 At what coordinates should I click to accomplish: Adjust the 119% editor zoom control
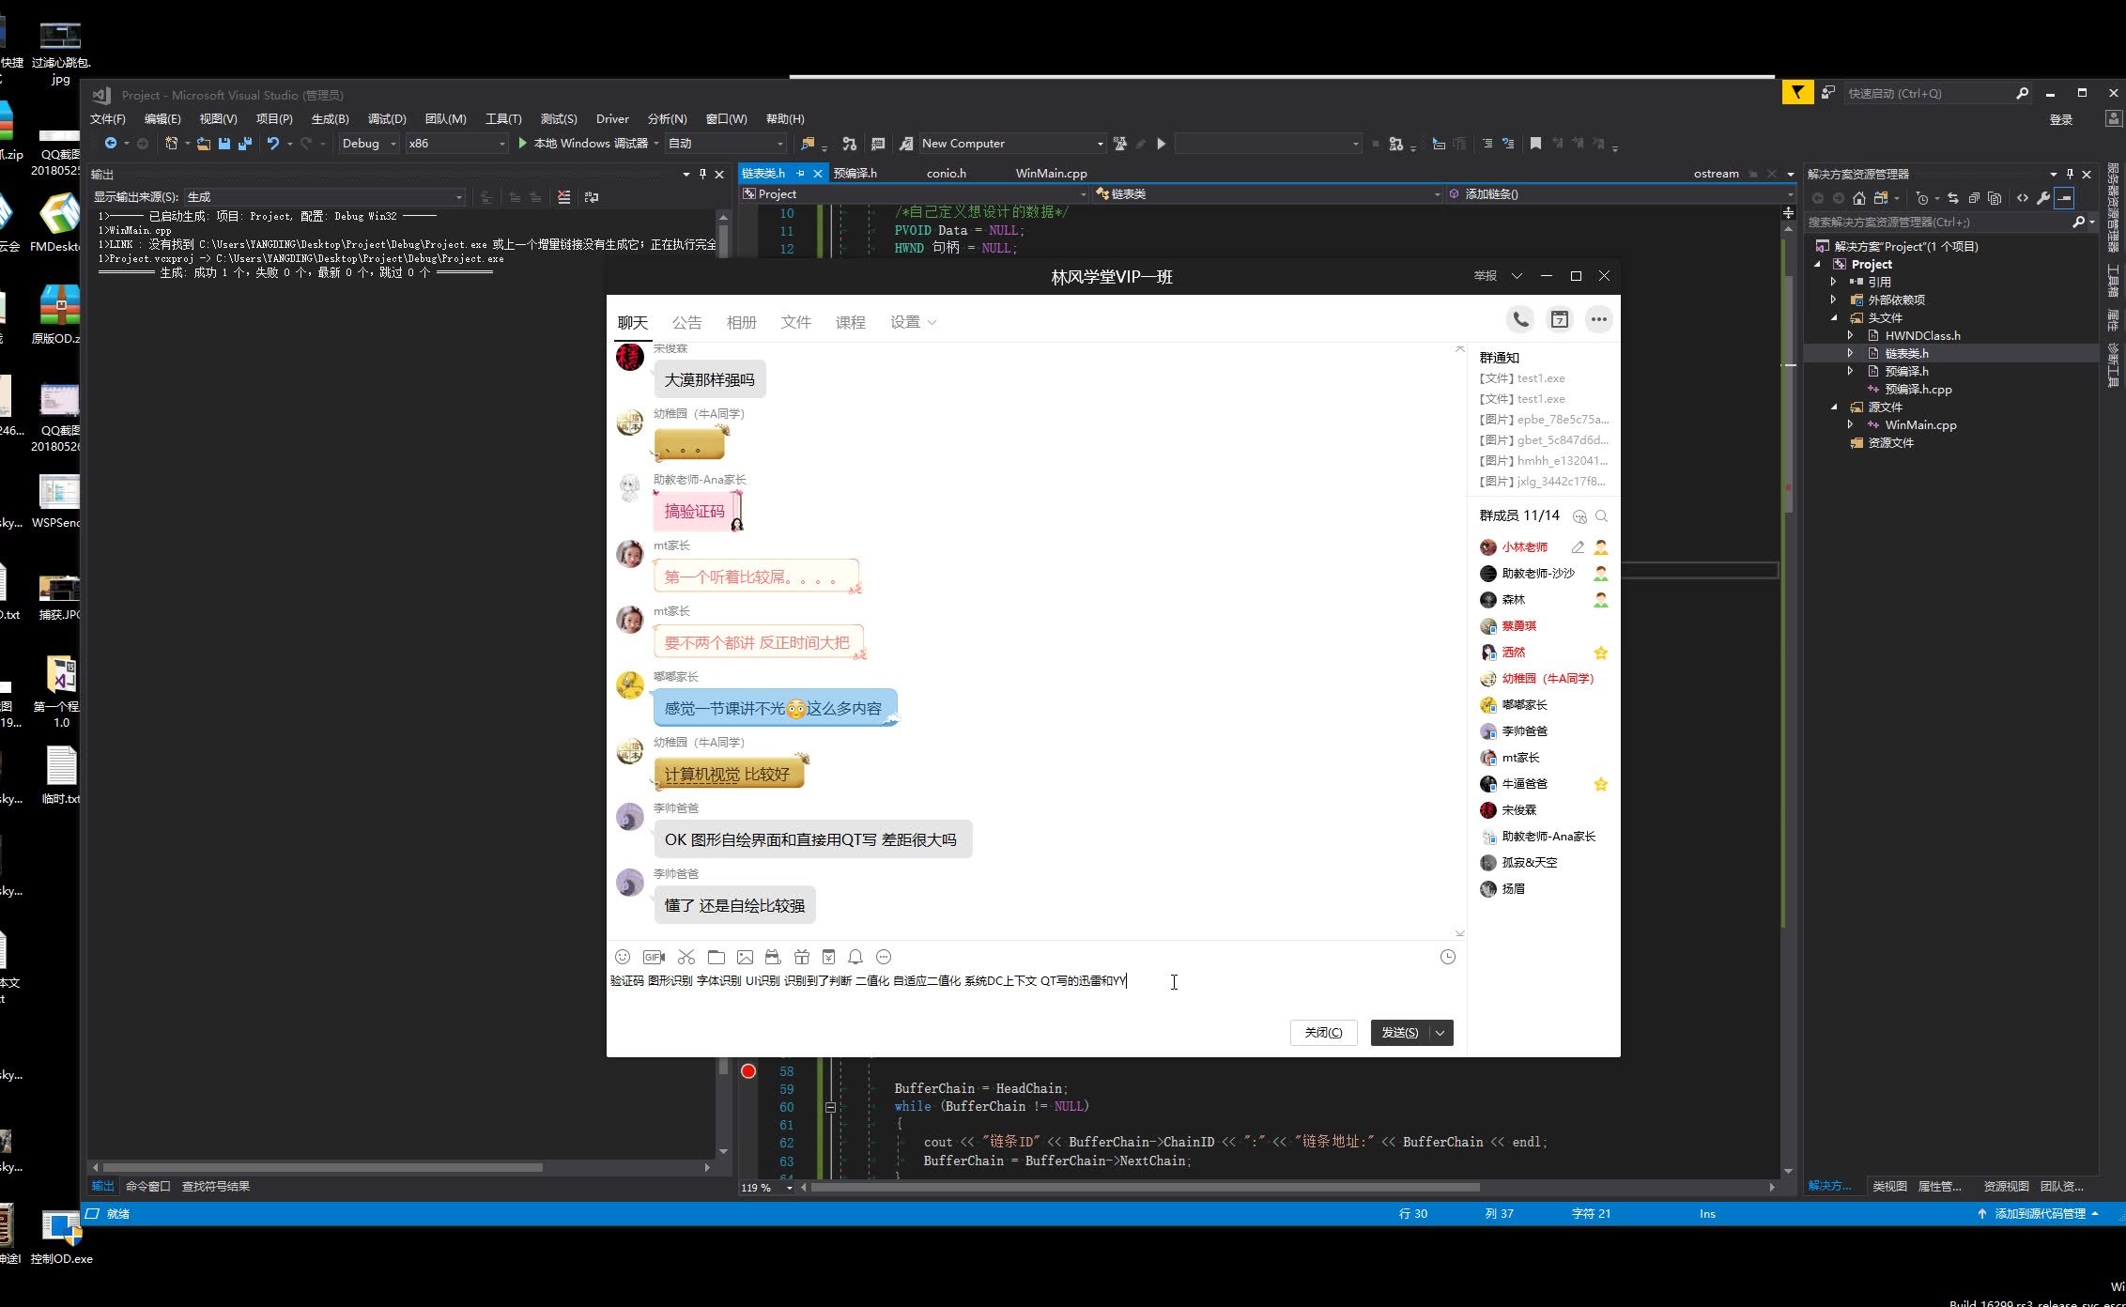tap(756, 1187)
